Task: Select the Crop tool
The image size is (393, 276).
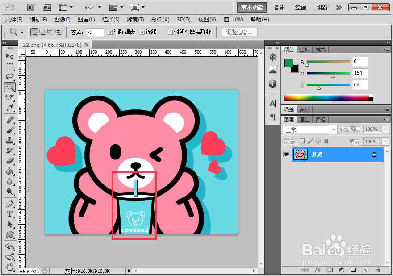Action: (10, 97)
